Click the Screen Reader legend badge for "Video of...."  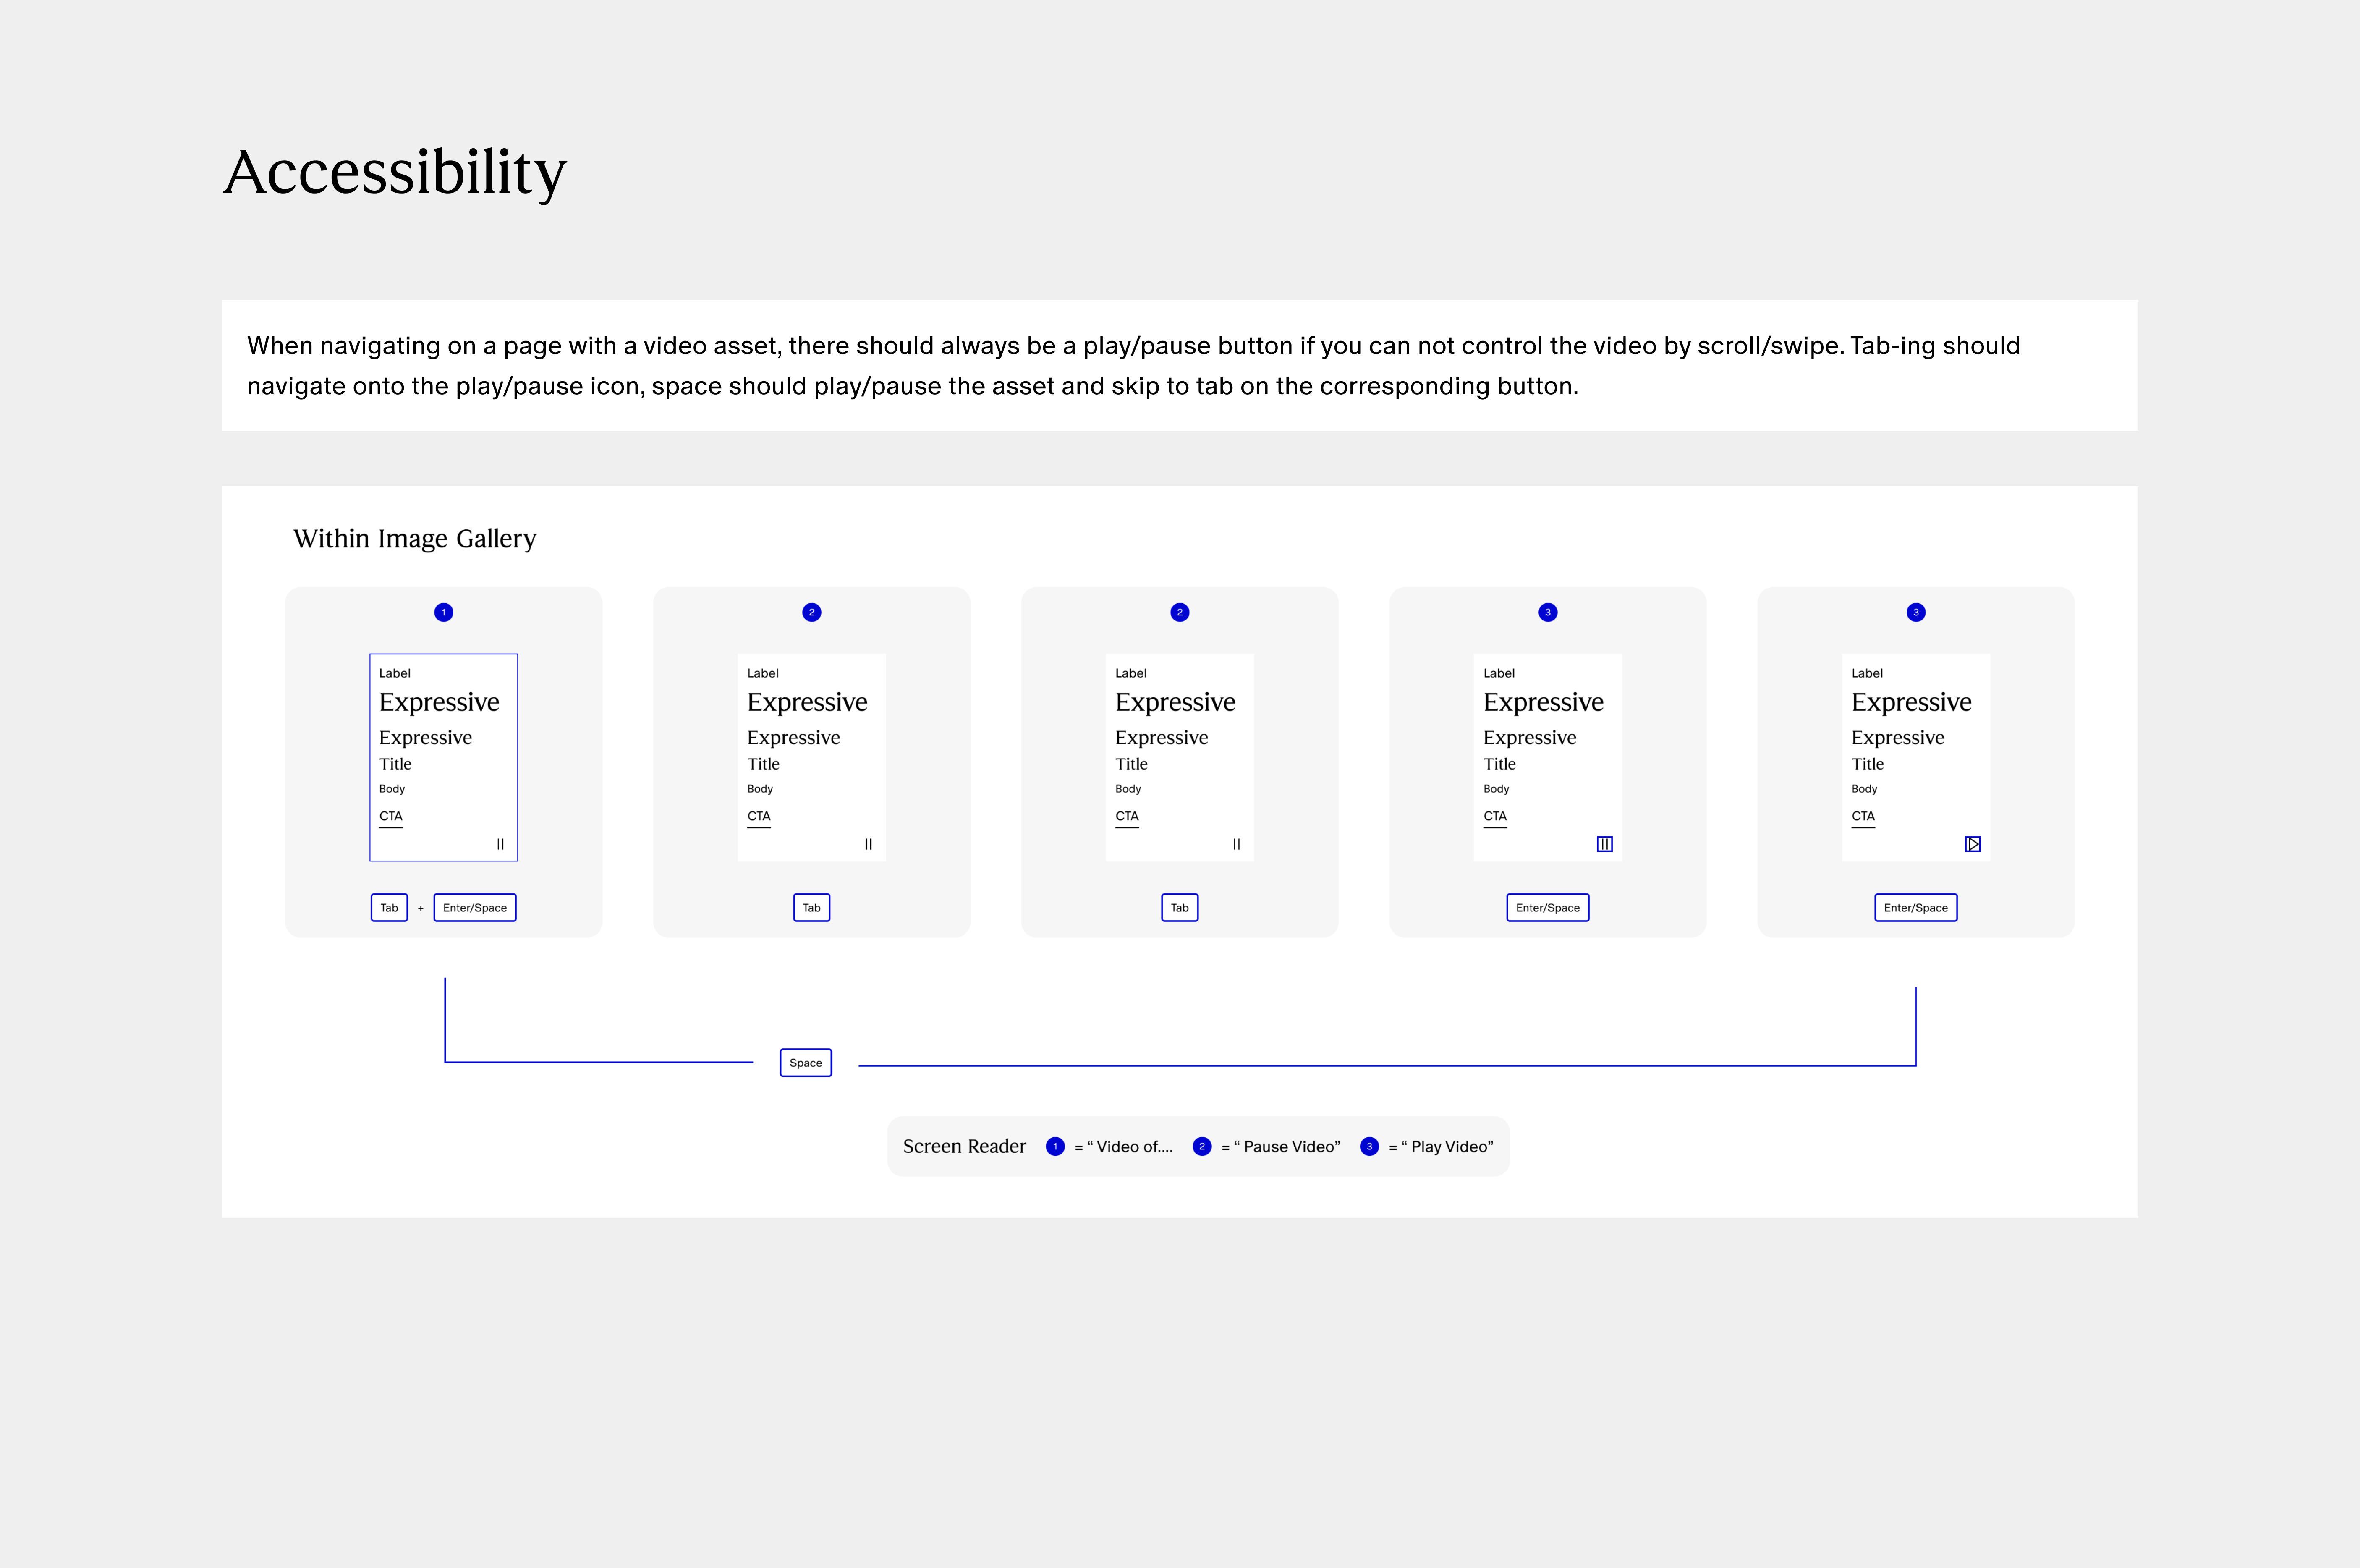1055,1146
